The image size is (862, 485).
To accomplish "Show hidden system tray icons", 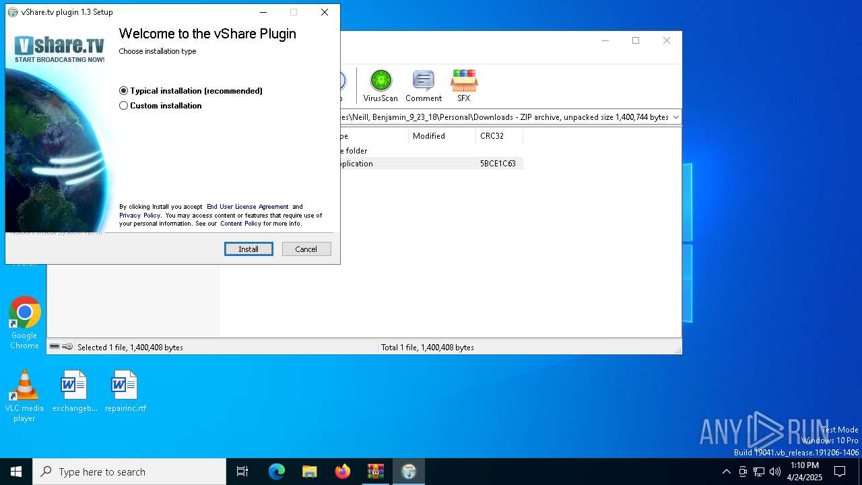I will 726,472.
